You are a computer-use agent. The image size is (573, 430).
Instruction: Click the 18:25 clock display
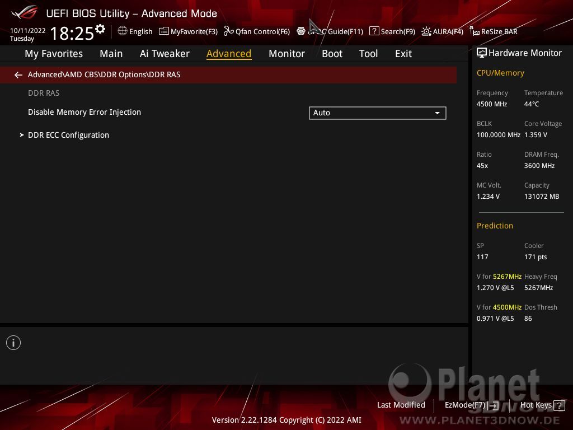pos(72,33)
